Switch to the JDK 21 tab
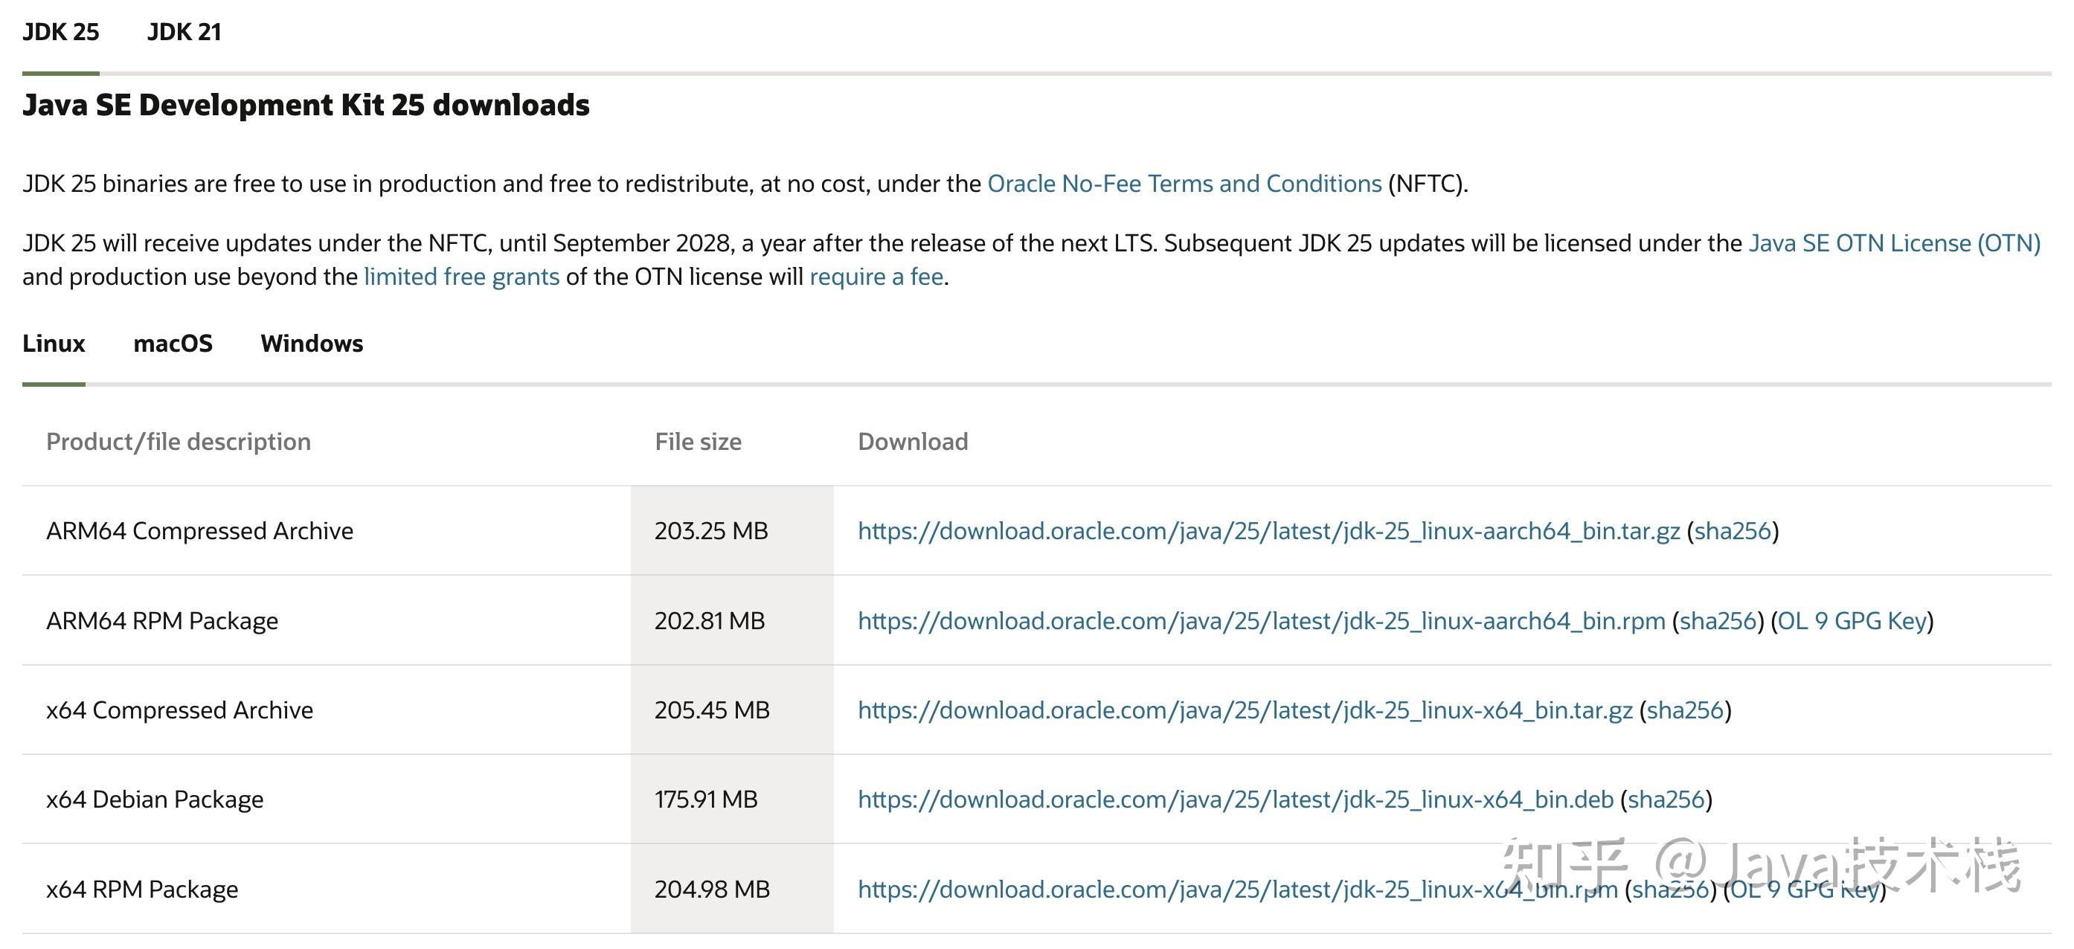 click(x=184, y=32)
